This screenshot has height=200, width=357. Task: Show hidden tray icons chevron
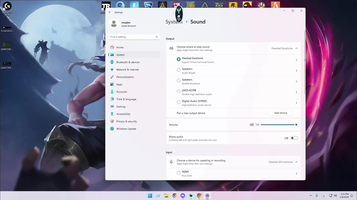point(311,196)
